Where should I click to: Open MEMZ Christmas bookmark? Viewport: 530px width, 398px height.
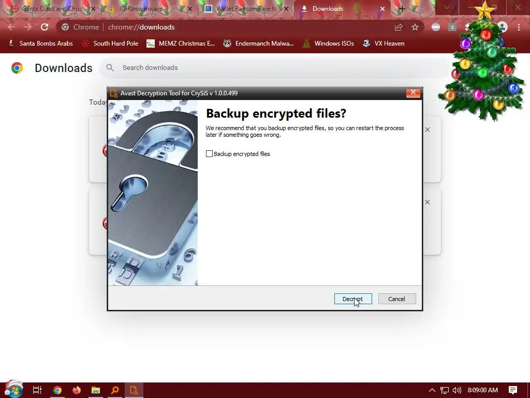181,44
